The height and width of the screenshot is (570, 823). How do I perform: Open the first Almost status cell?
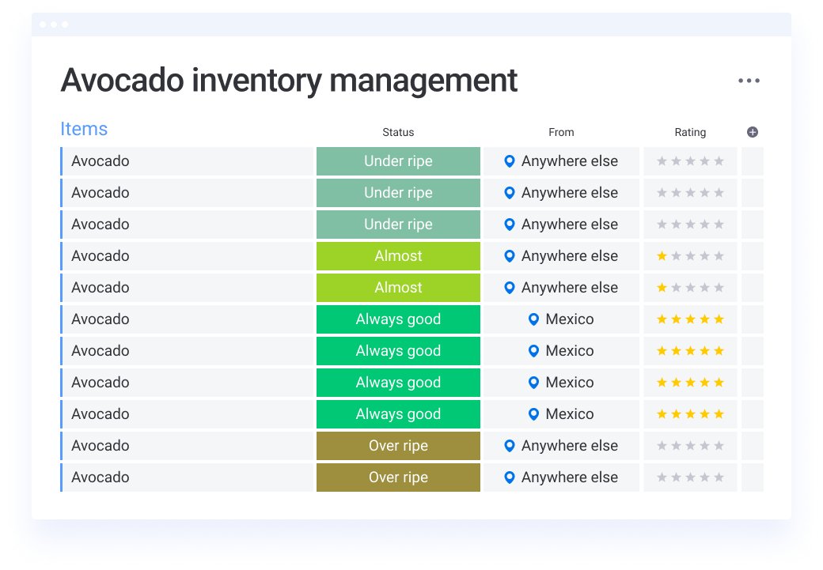coord(398,256)
